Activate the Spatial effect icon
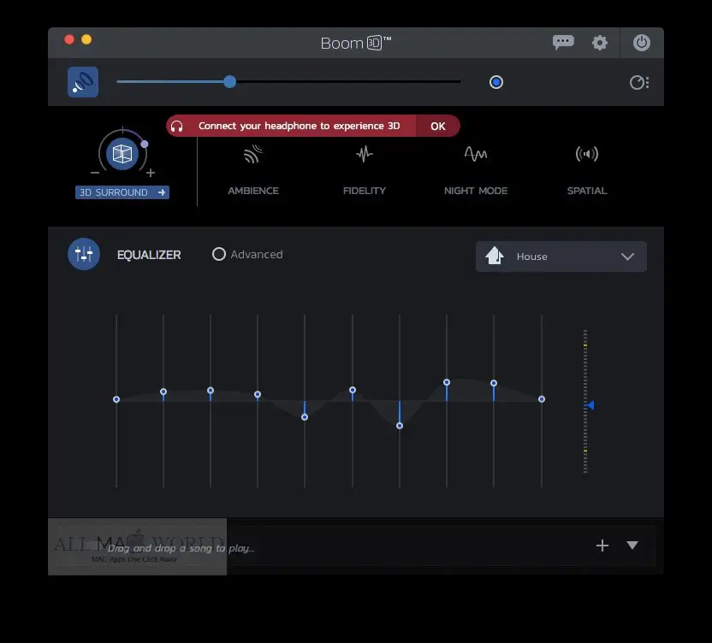712x643 pixels. (x=587, y=154)
